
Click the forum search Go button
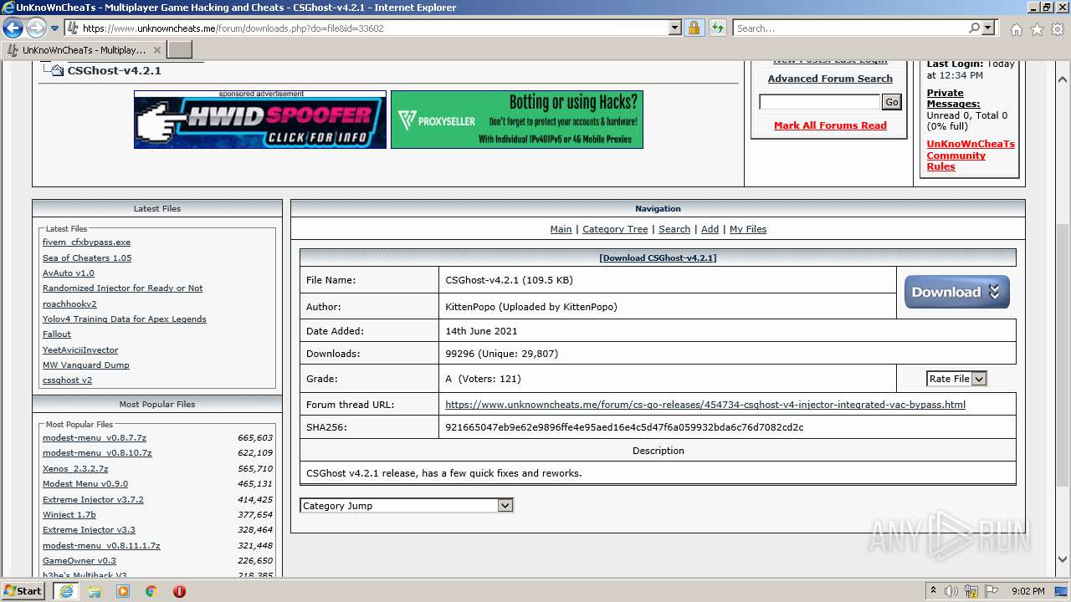point(892,102)
